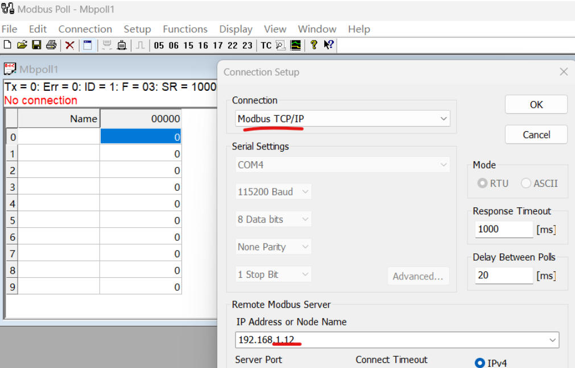Click the Print toolbar icon

point(51,45)
